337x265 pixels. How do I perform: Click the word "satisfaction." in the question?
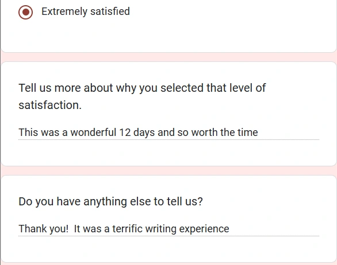pyautogui.click(x=50, y=105)
